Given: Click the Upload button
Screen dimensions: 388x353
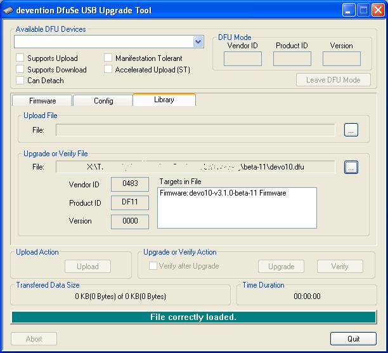Looking at the screenshot, I should 87,267.
